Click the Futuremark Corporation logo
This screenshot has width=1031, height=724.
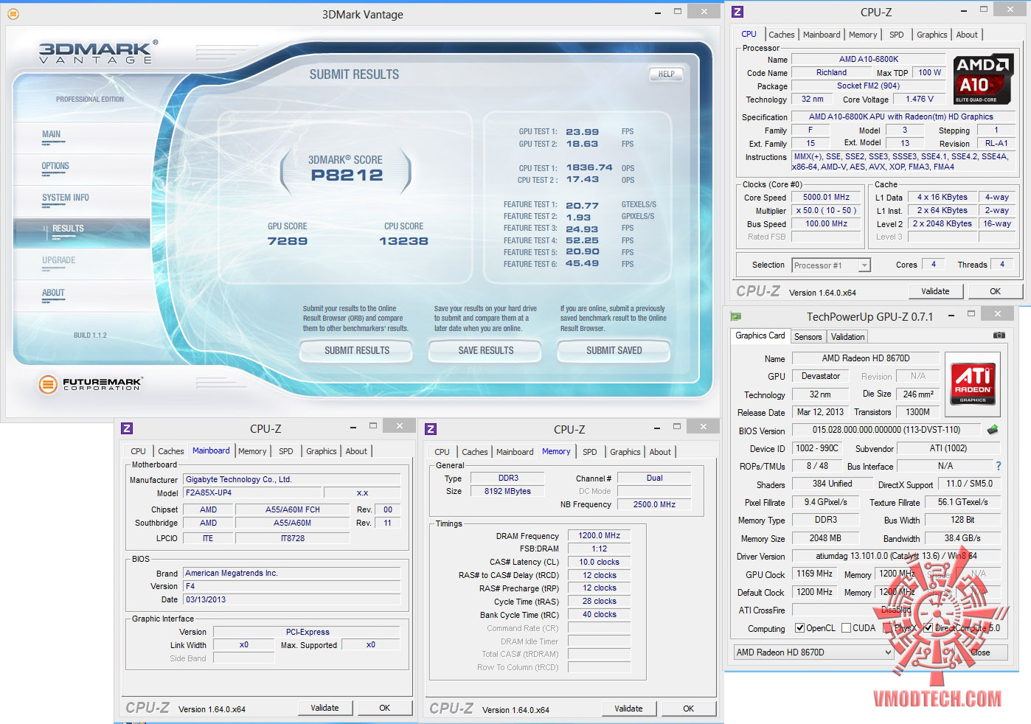pos(90,383)
